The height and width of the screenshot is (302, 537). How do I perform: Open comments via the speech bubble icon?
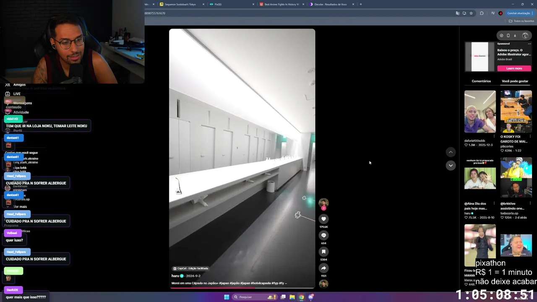coord(323,235)
